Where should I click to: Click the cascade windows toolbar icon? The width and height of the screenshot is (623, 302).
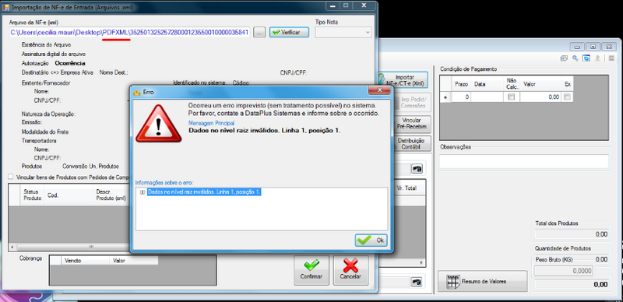[x=564, y=58]
